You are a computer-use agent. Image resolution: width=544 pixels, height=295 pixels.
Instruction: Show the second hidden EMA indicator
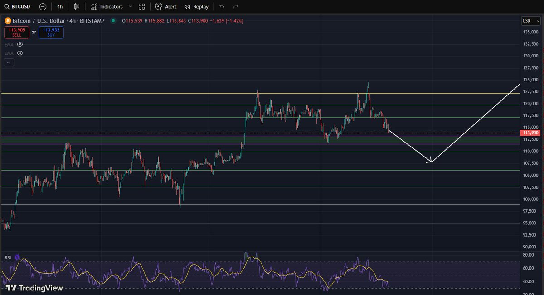[20, 53]
